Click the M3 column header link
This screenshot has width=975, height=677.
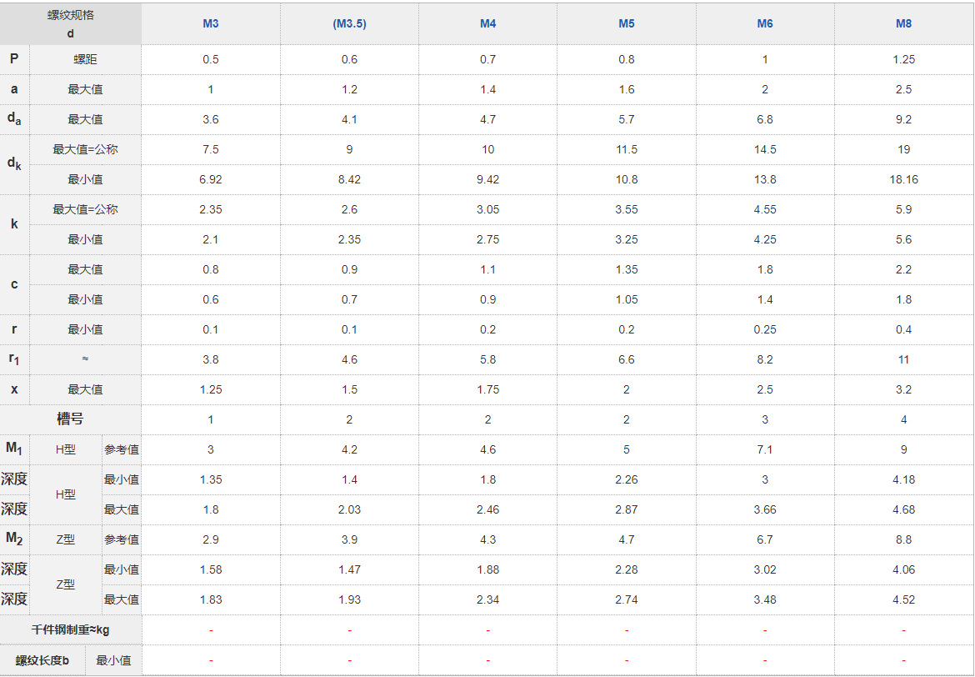pyautogui.click(x=211, y=23)
